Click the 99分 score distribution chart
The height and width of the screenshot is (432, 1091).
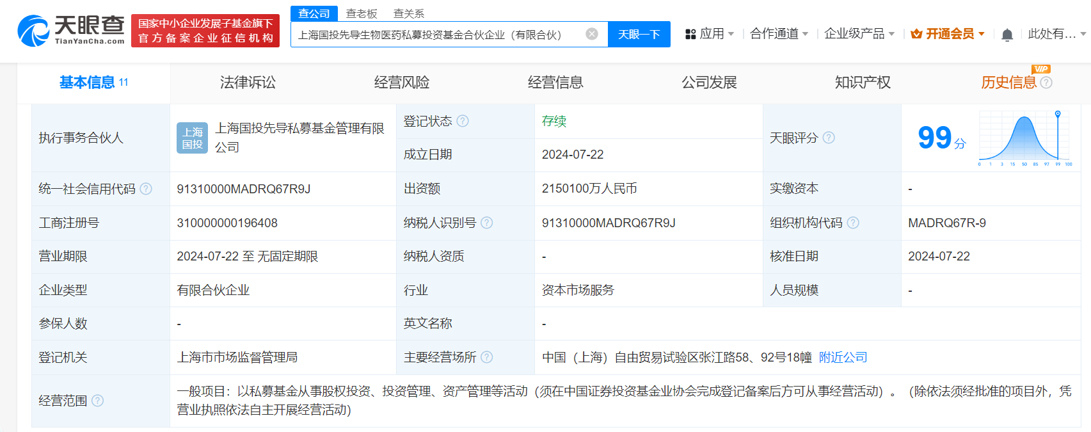(x=1024, y=138)
